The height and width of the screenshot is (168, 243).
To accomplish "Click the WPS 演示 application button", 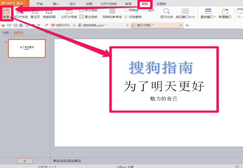I will [x=13, y=3].
